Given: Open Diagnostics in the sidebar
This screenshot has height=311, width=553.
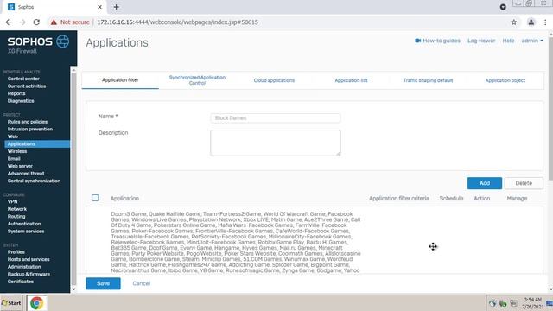Looking at the screenshot, I should 21,101.
